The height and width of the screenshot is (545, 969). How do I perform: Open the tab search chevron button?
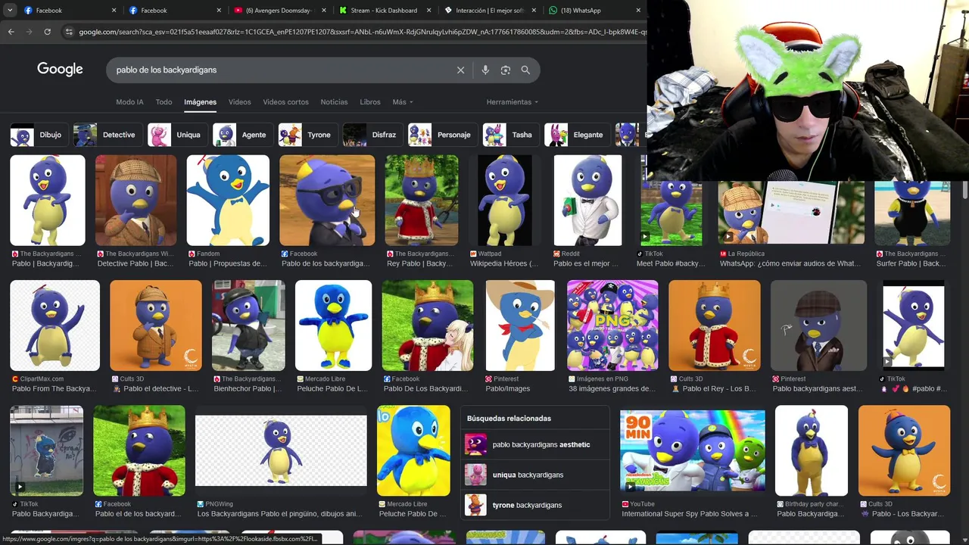pos(10,11)
